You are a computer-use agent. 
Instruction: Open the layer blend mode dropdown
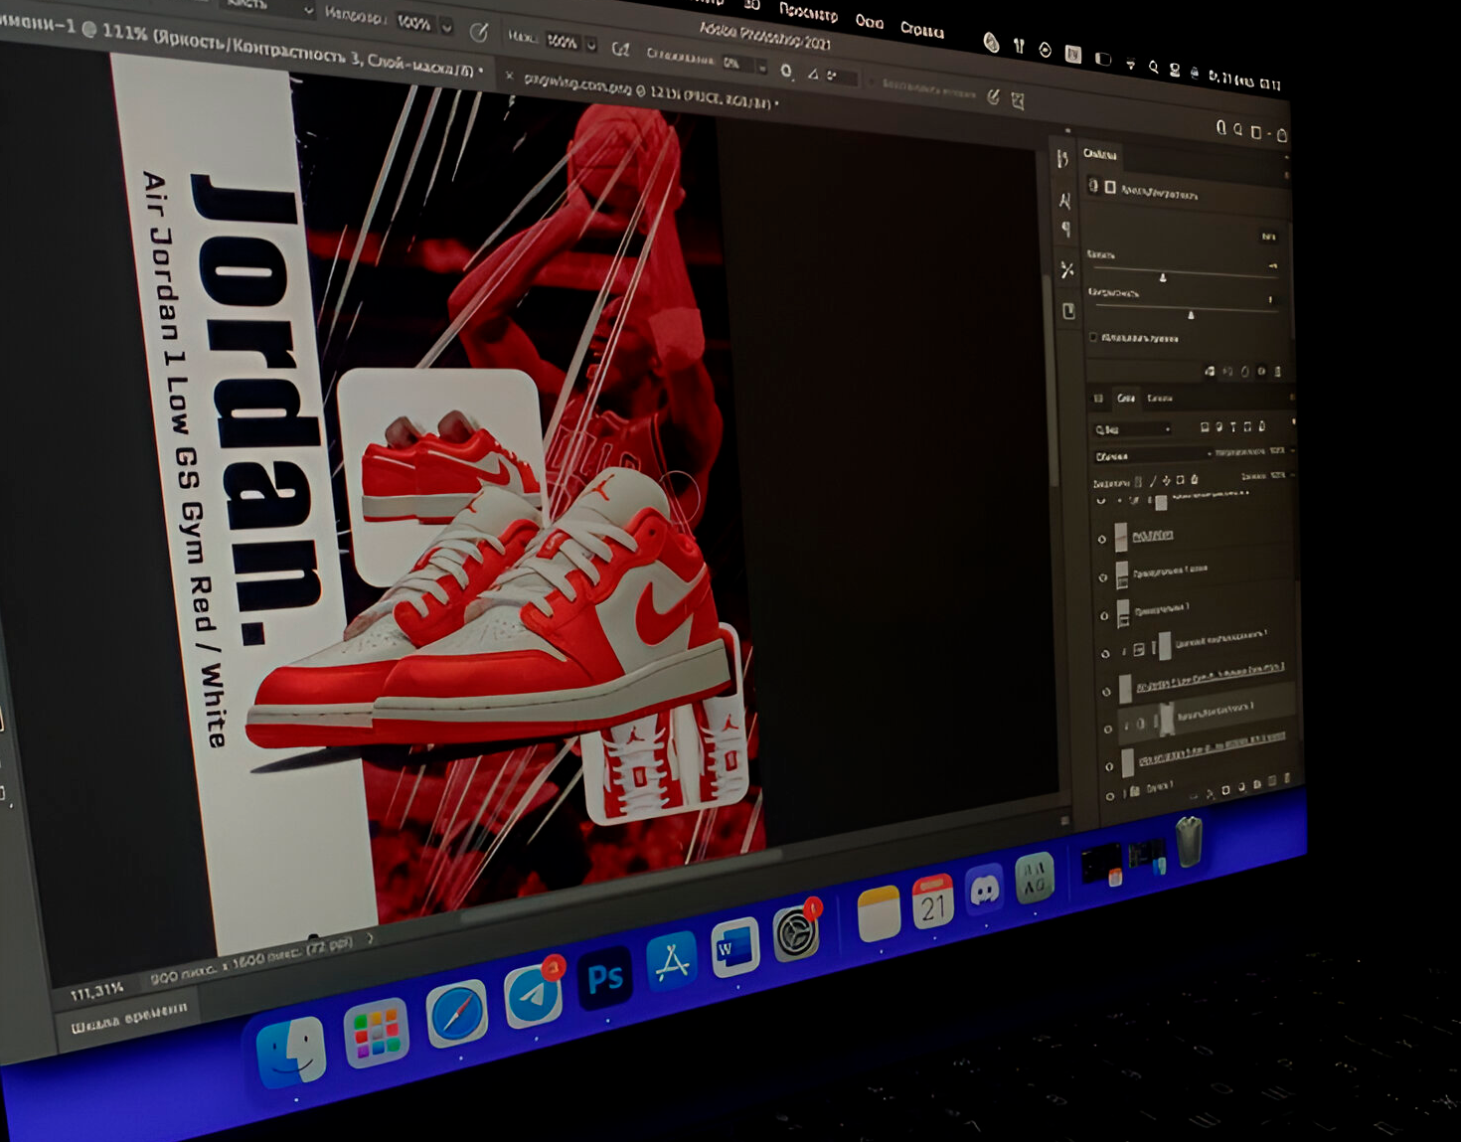click(x=1153, y=456)
